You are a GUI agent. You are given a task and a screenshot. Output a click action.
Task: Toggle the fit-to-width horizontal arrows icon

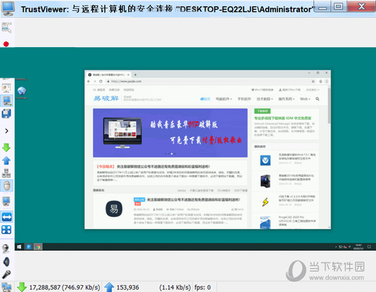7,217
